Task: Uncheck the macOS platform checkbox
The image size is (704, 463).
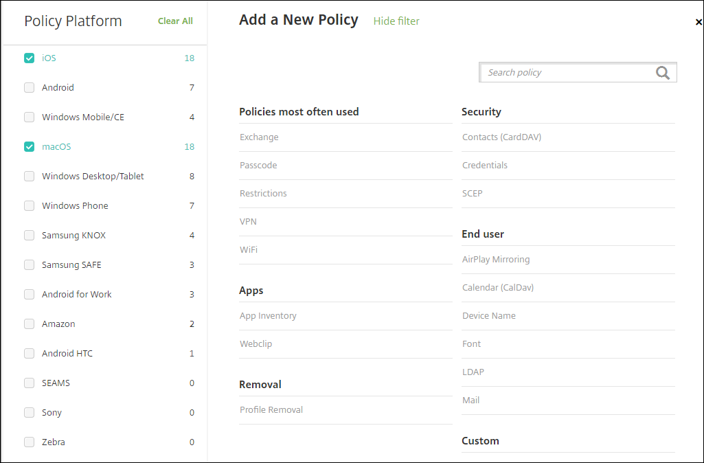Action: (x=29, y=147)
